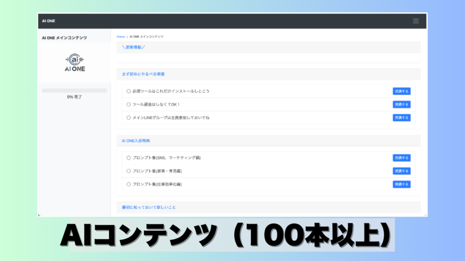Open the hamburger menu in header

click(416, 21)
